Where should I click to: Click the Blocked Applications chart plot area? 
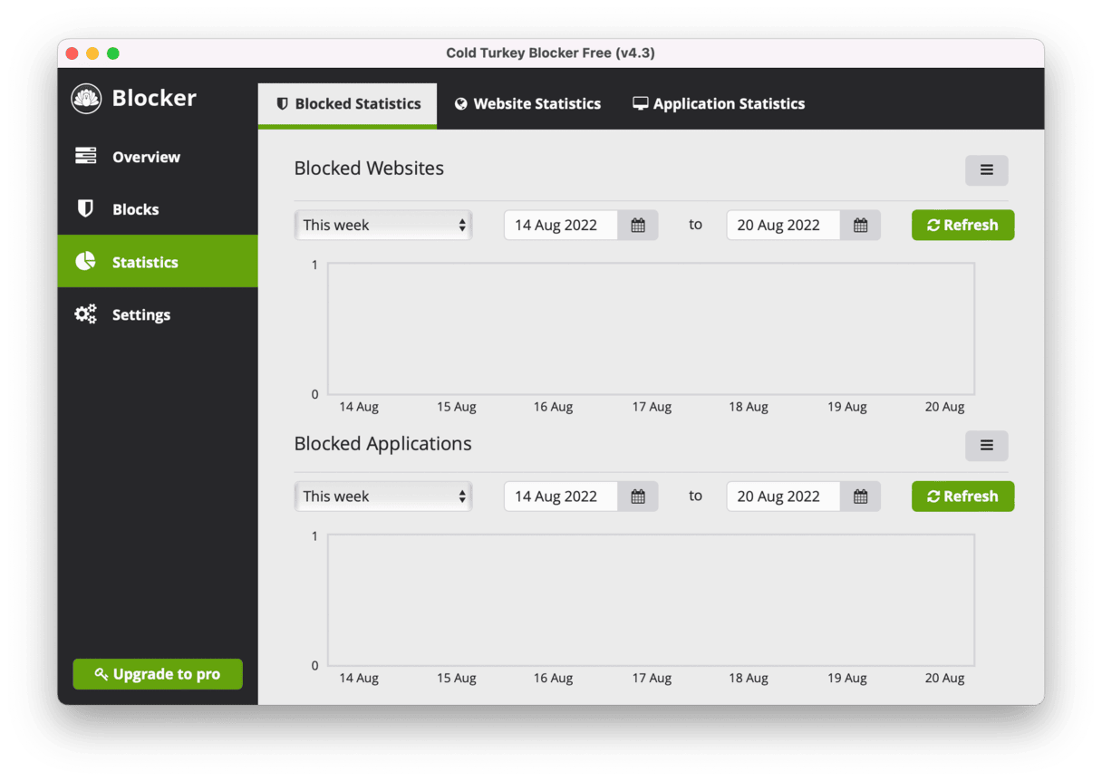click(x=651, y=600)
